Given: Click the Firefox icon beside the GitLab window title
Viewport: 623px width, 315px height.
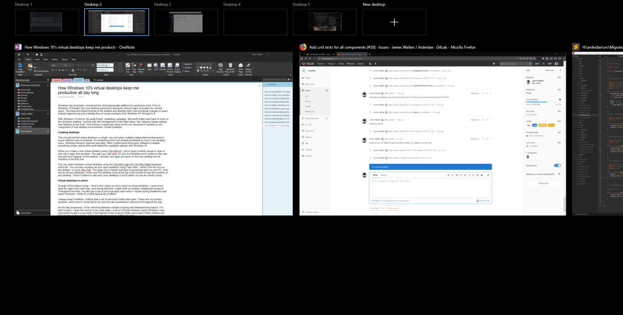Looking at the screenshot, I should coord(303,47).
